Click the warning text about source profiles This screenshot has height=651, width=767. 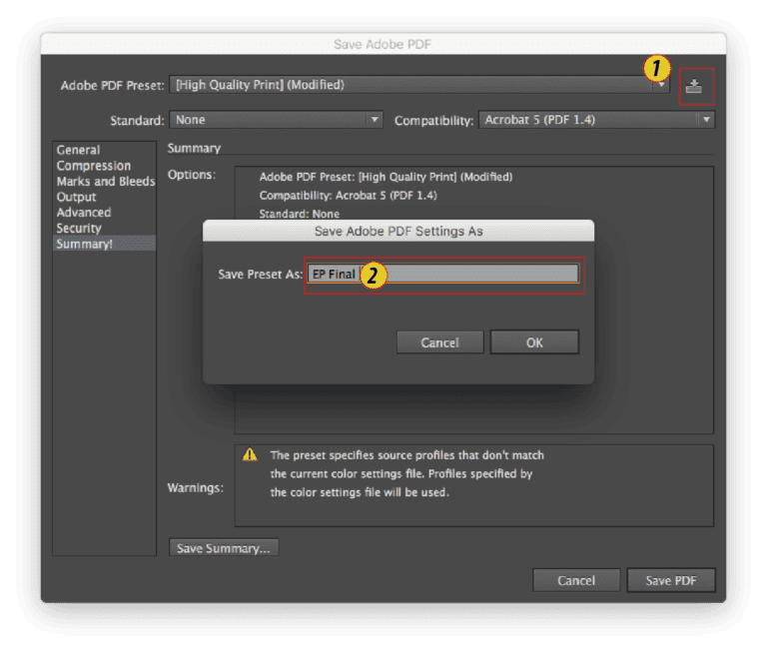pos(406,473)
